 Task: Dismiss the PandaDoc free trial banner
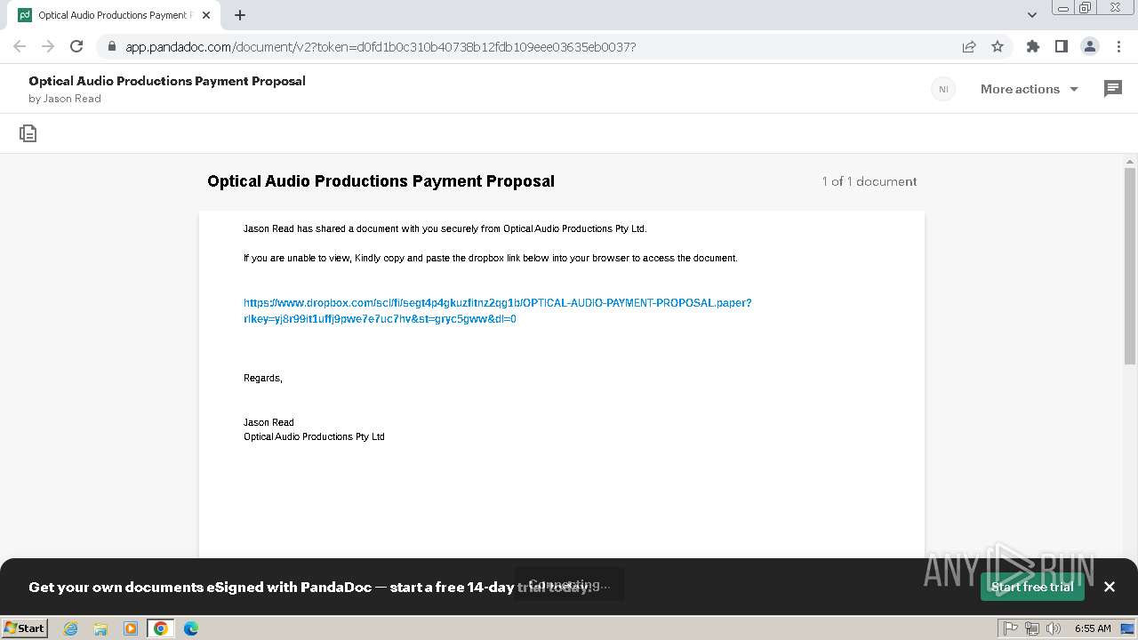1109,587
